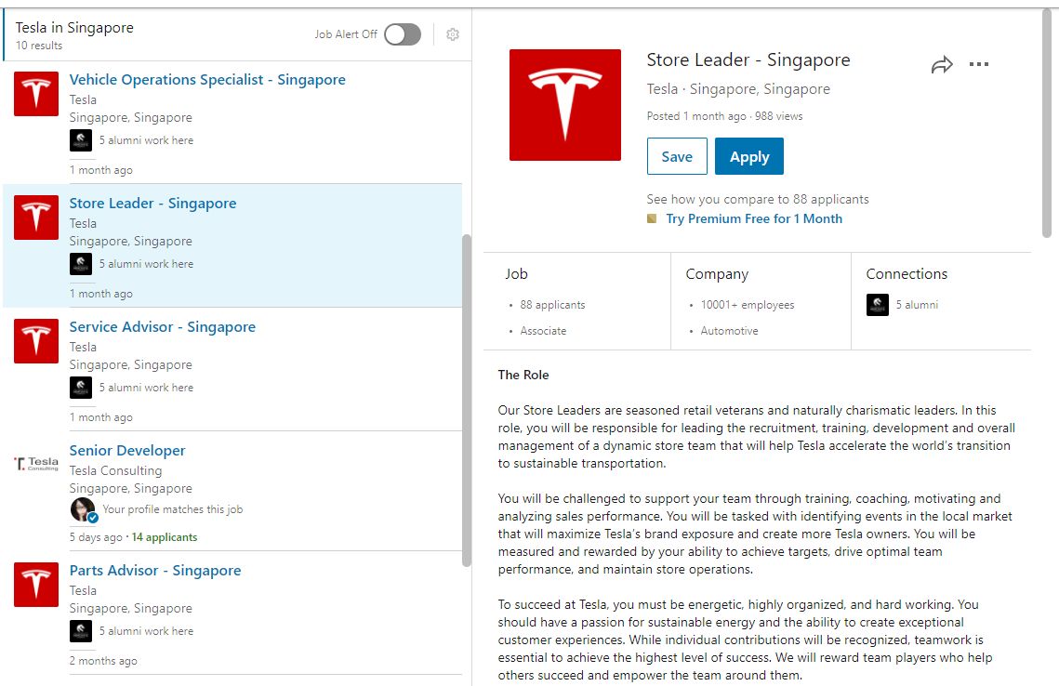Click 'Your profile matches this job' text

[x=172, y=509]
